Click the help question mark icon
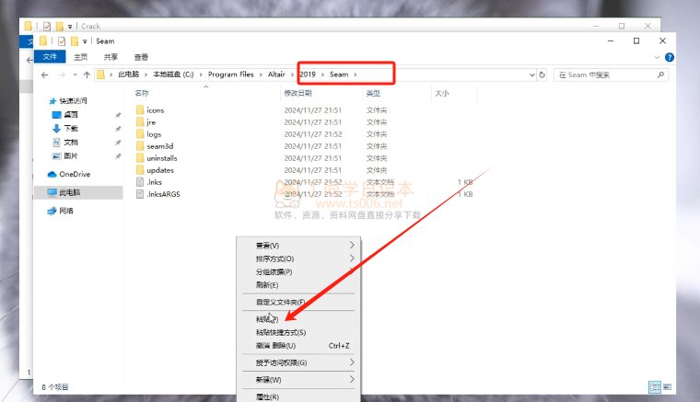The image size is (700, 402). [670, 57]
